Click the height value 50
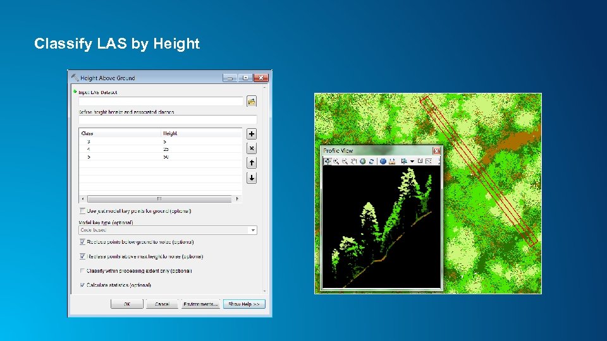The height and width of the screenshot is (341, 607). pyautogui.click(x=166, y=157)
